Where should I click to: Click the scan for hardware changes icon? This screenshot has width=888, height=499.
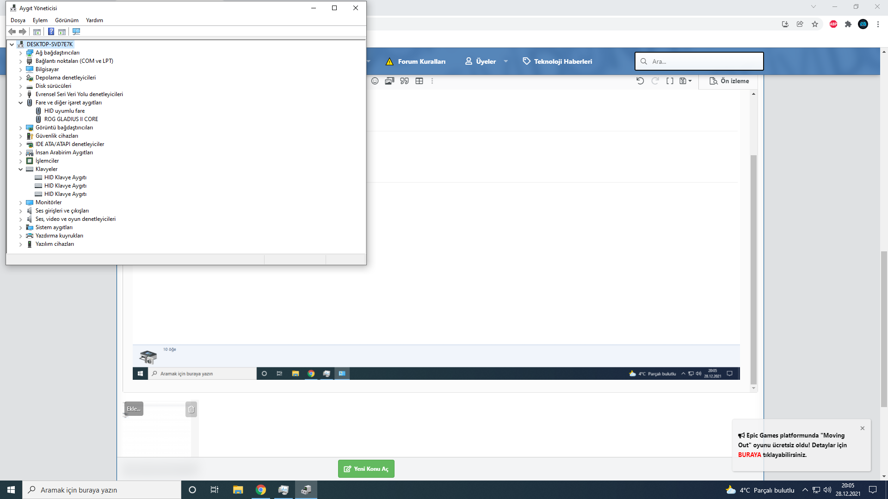coord(76,31)
